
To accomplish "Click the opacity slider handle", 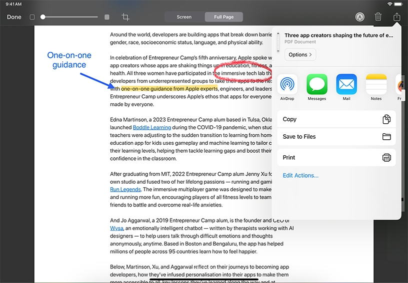I will point(43,17).
